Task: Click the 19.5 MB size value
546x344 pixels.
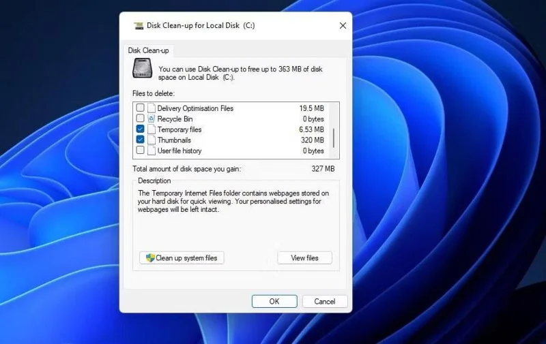Action: coord(312,108)
